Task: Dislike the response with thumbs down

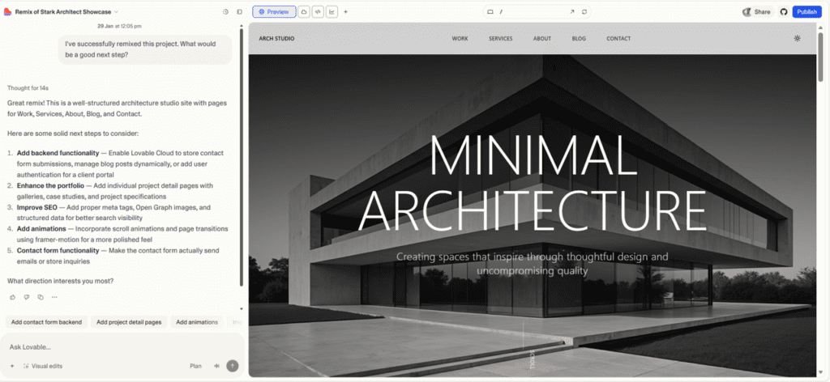Action: pos(27,297)
